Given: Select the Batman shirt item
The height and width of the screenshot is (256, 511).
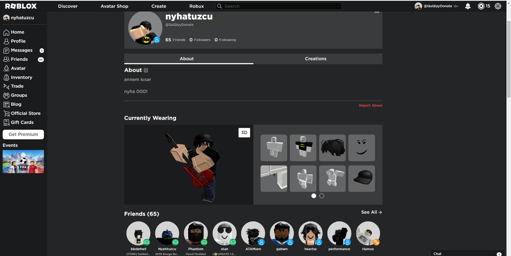Looking at the screenshot, I should [x=303, y=148].
